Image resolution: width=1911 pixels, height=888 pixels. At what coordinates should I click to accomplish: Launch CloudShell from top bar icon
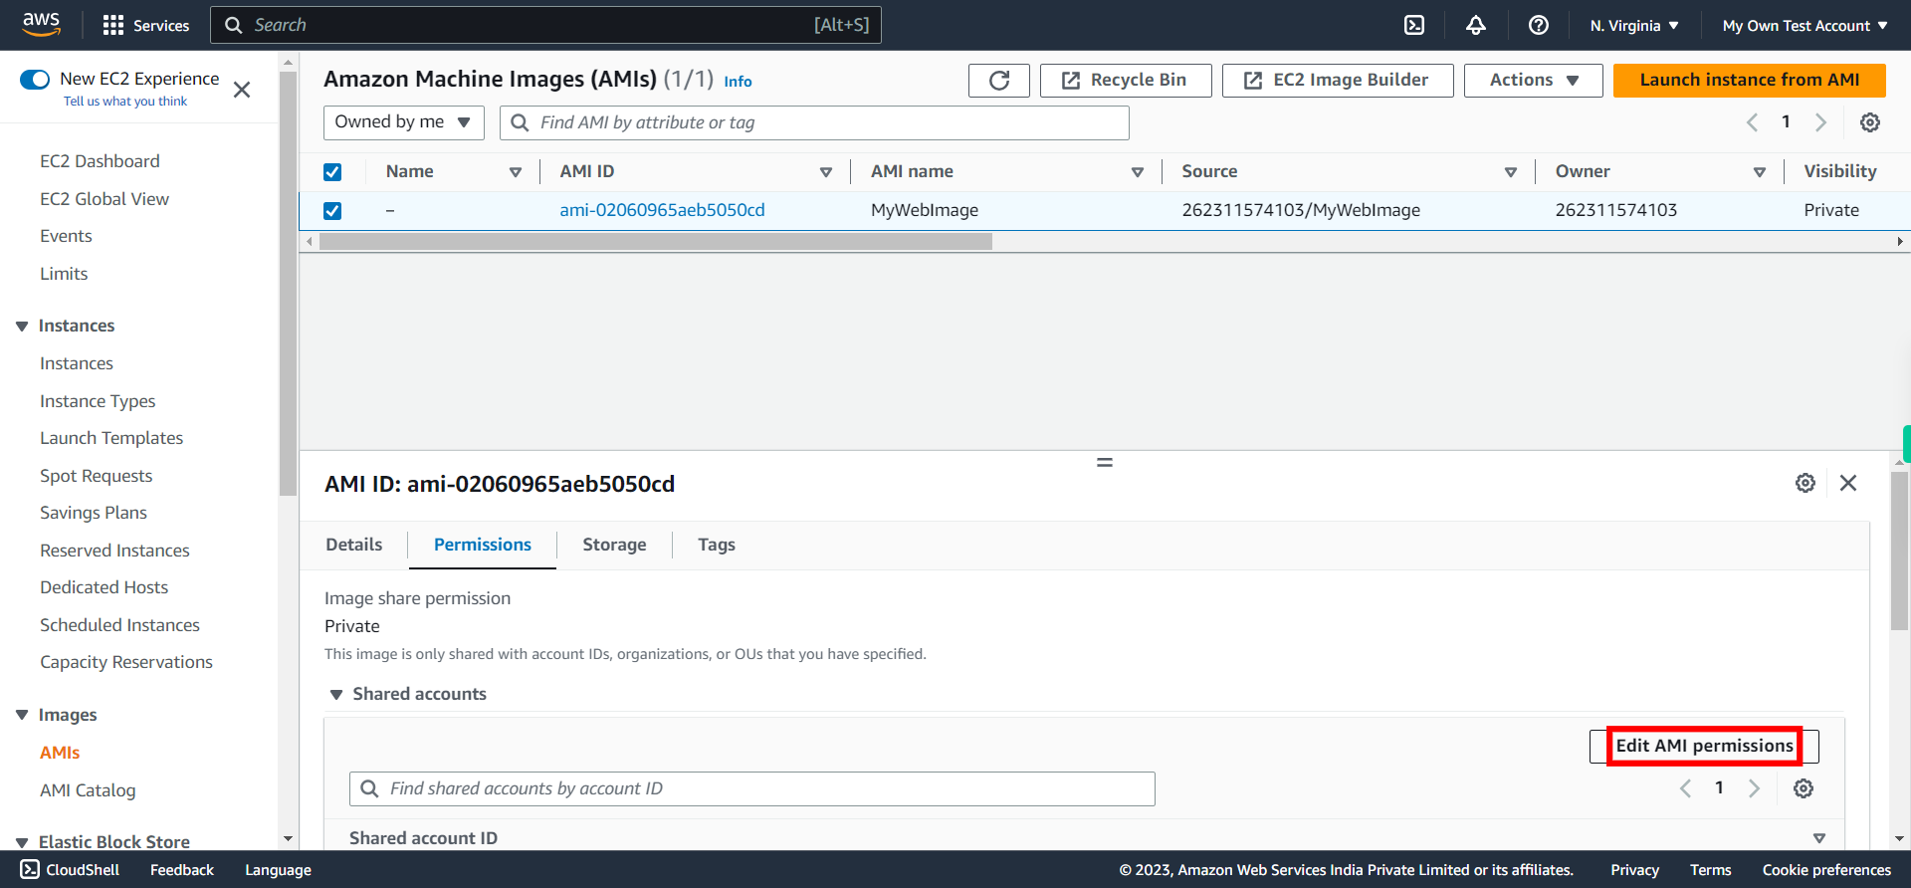pyautogui.click(x=1414, y=25)
